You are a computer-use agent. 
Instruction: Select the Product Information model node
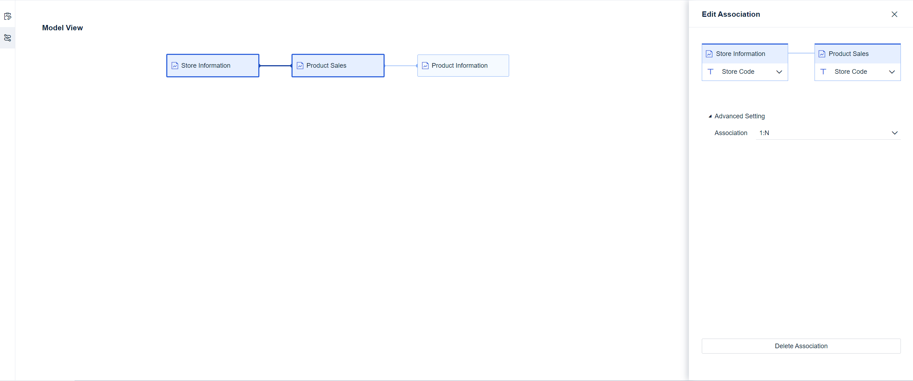tap(463, 66)
